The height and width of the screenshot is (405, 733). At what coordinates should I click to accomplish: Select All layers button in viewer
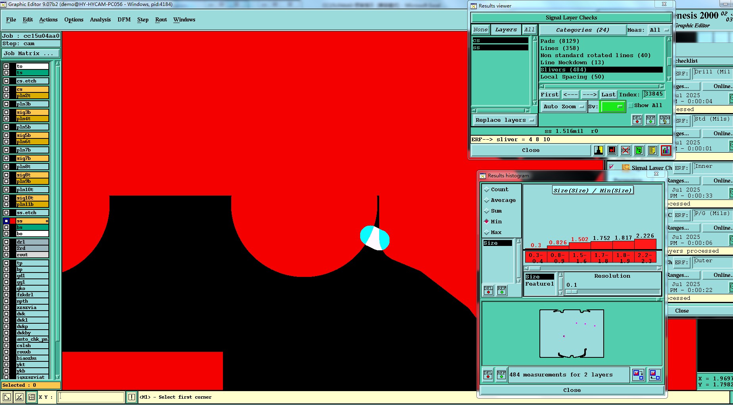point(529,30)
